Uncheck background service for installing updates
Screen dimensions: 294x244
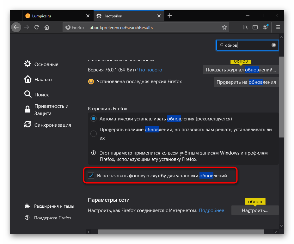tap(91, 176)
